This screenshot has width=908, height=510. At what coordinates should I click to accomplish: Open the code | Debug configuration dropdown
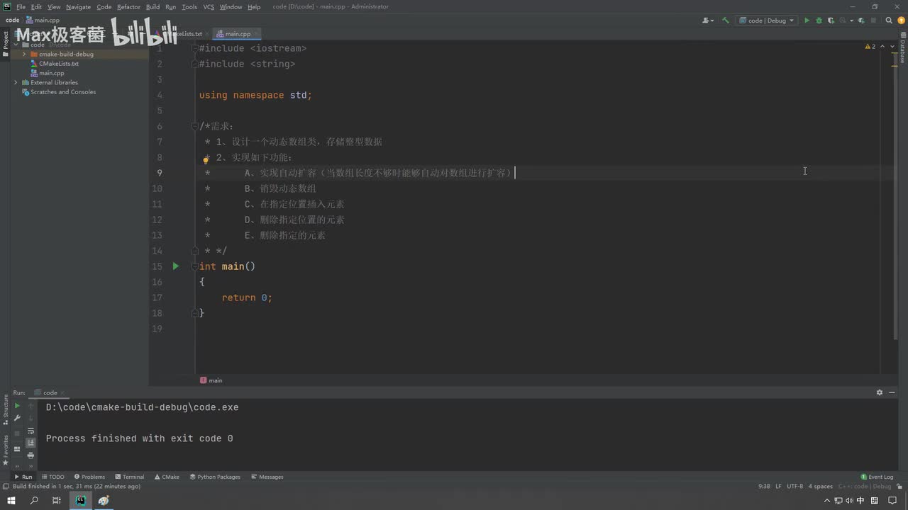click(766, 21)
